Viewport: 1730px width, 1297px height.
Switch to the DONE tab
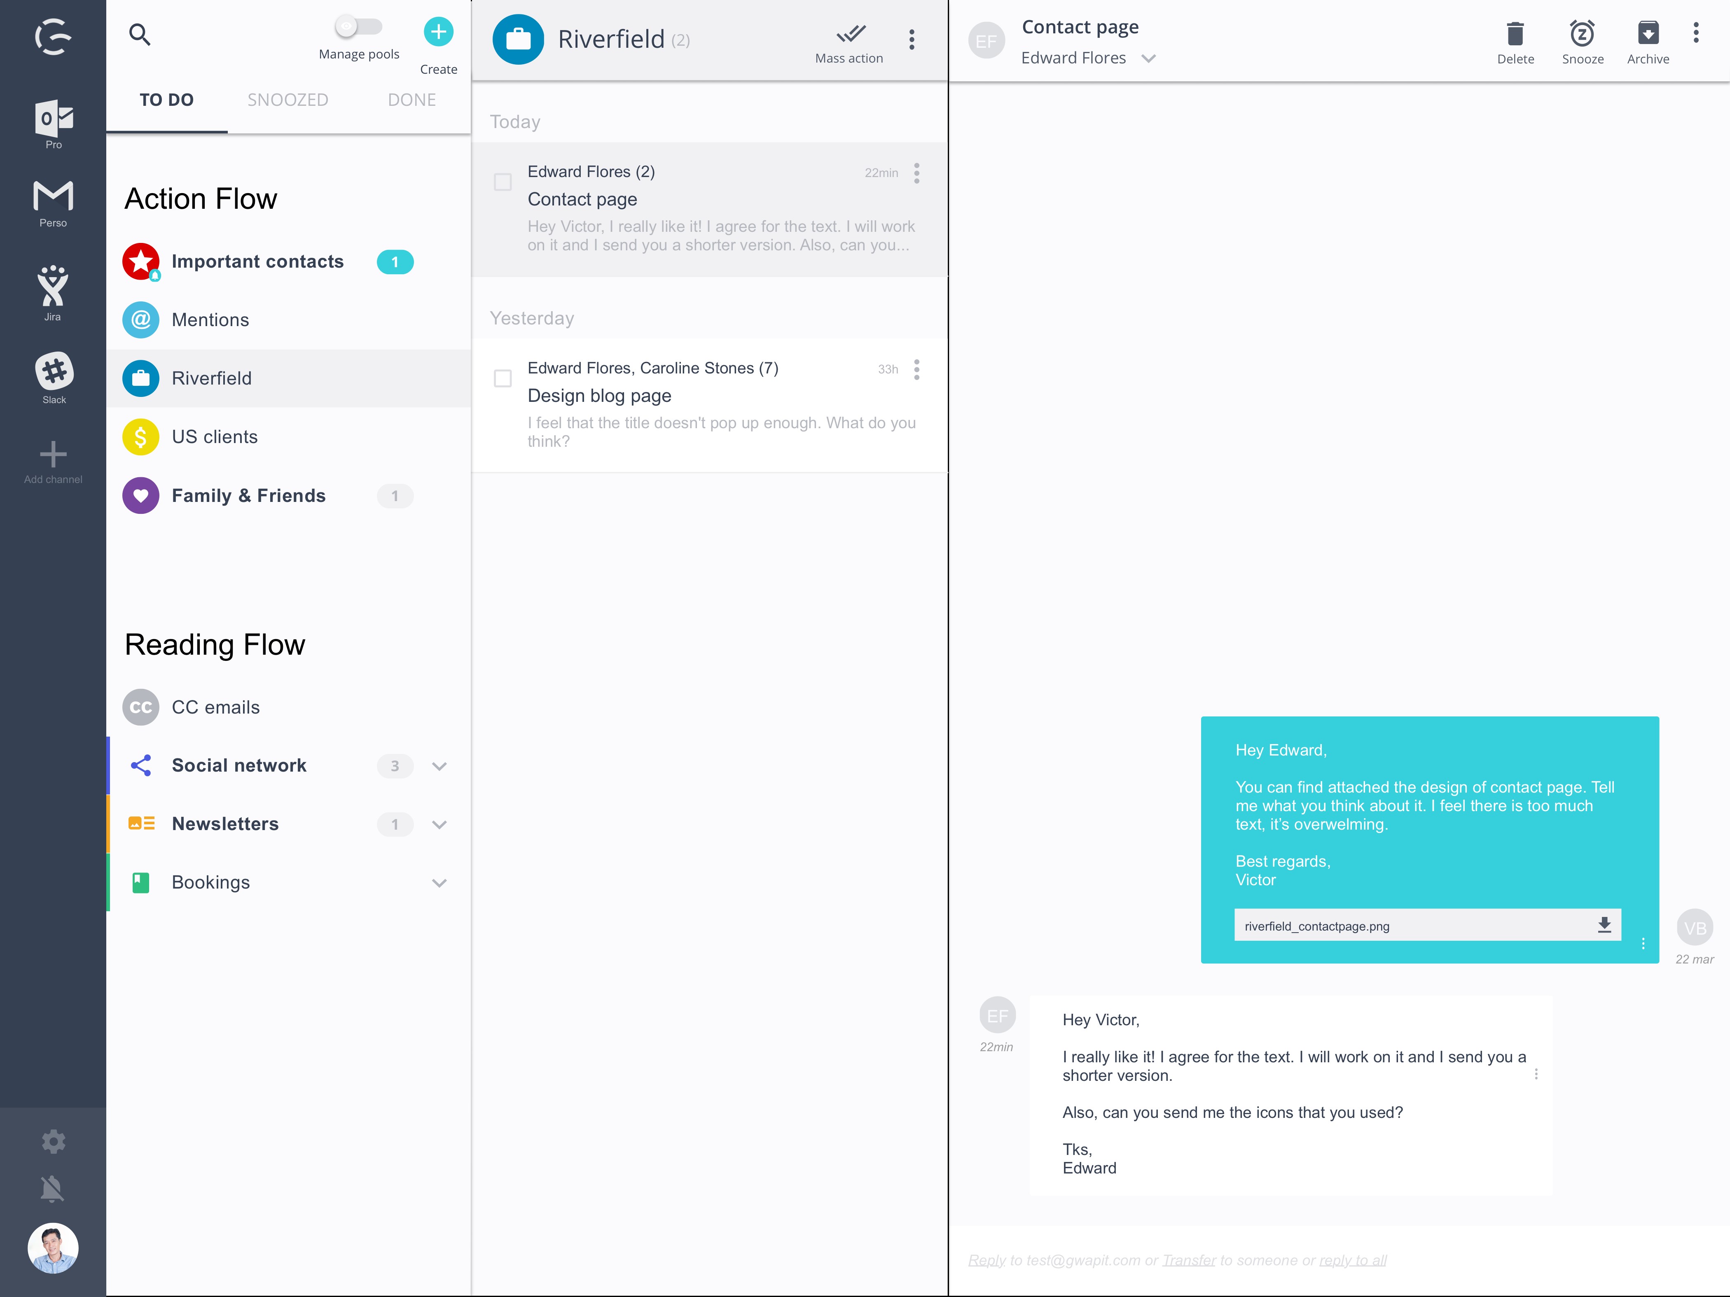click(411, 100)
